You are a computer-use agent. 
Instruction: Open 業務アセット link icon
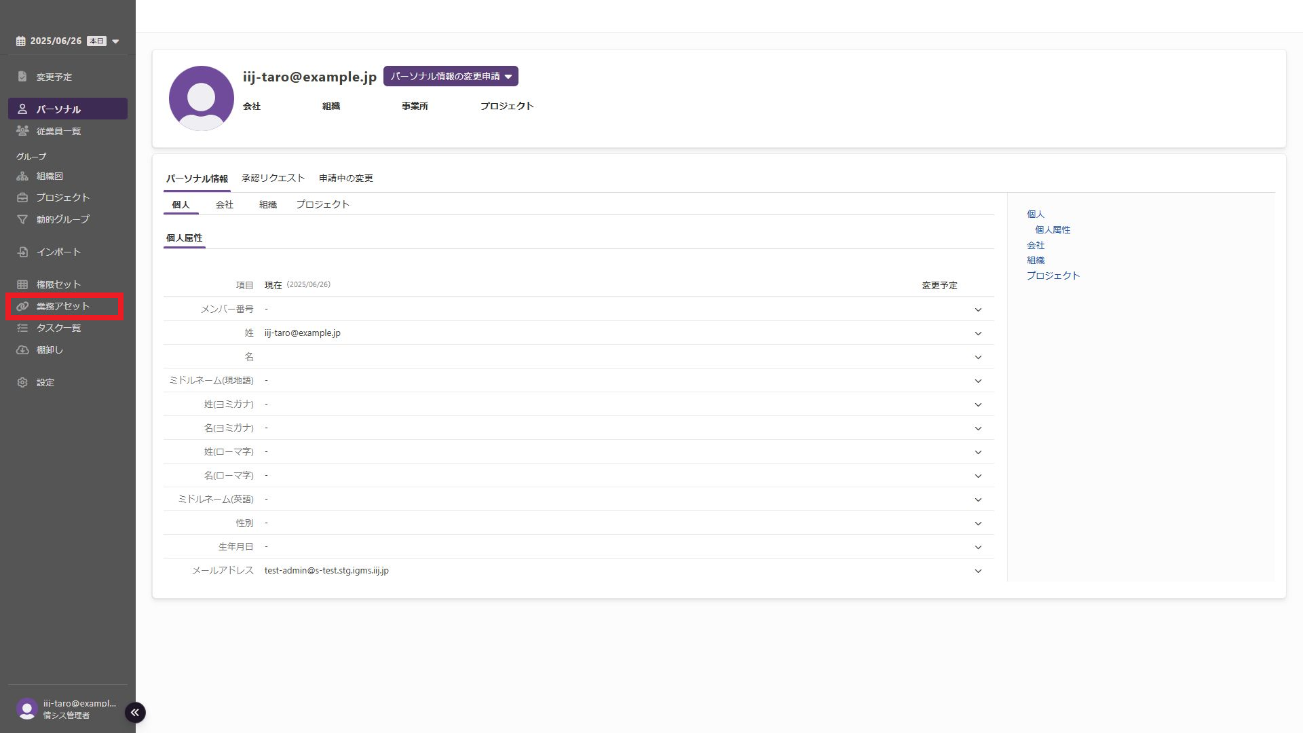click(x=22, y=306)
